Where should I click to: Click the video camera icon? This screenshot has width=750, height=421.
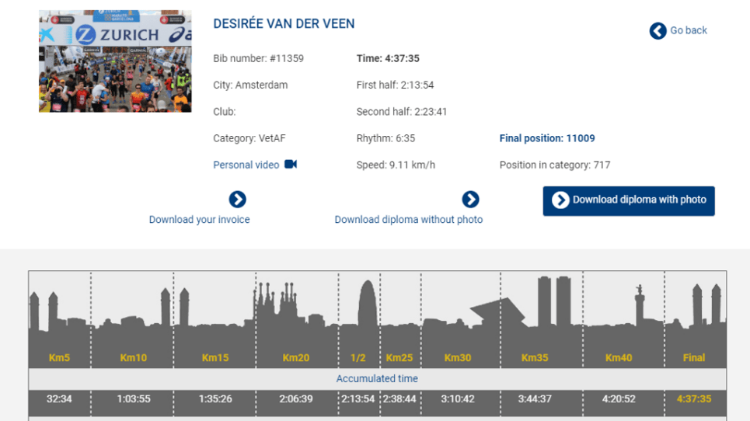pos(291,165)
